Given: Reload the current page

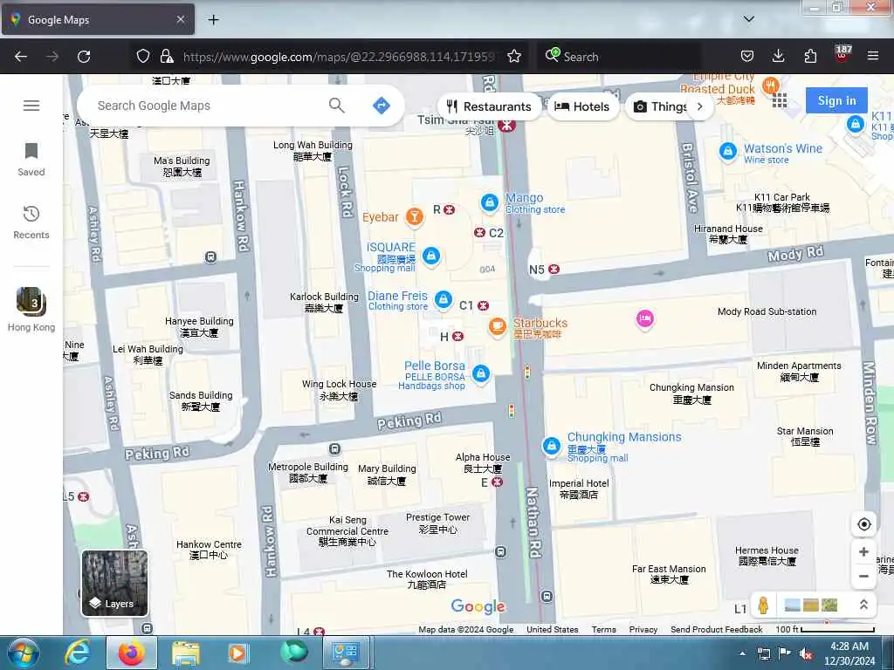Looking at the screenshot, I should [84, 57].
